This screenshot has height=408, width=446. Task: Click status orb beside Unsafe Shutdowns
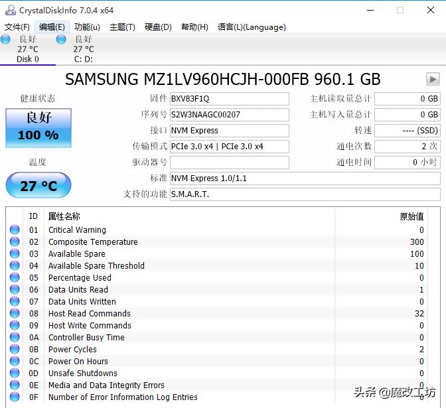pyautogui.click(x=15, y=374)
